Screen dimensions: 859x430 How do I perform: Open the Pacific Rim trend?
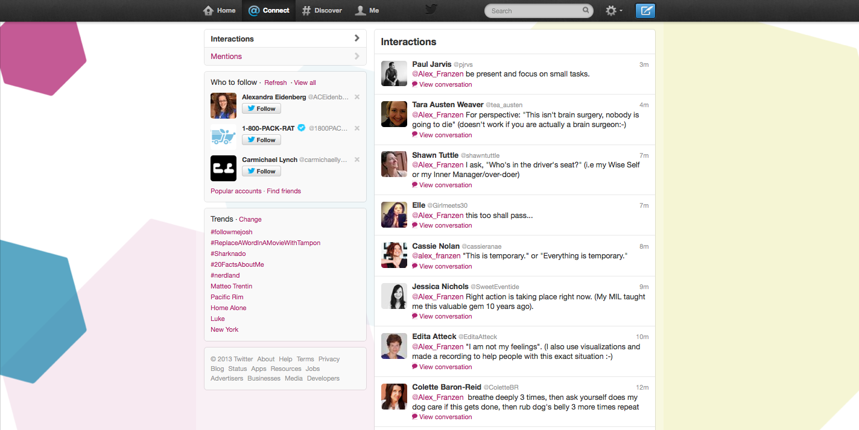[x=227, y=297]
